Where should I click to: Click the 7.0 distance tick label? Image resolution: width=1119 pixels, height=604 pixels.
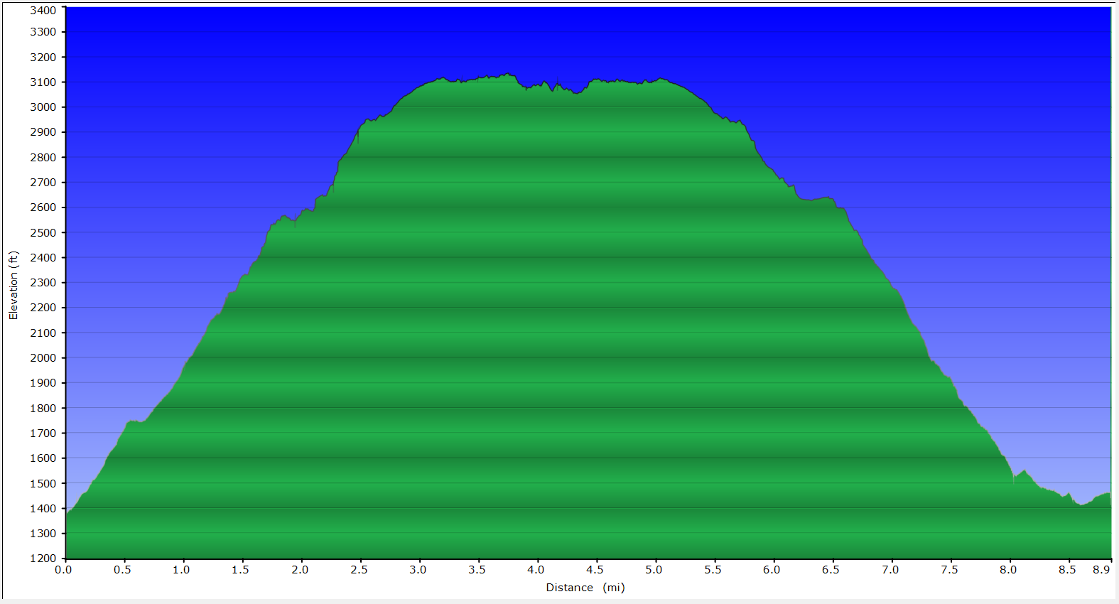[x=890, y=570]
